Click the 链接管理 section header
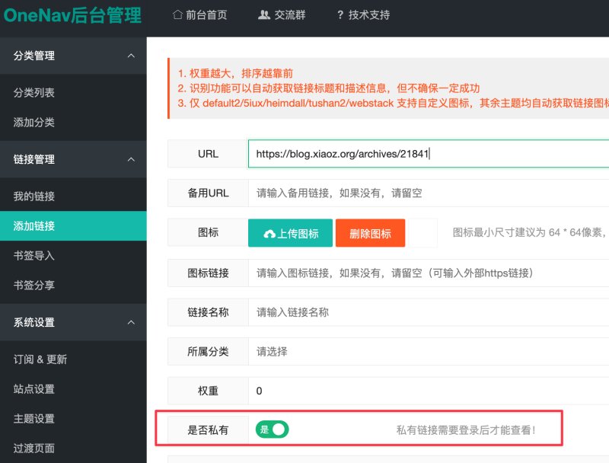This screenshot has height=463, width=609. (73, 159)
